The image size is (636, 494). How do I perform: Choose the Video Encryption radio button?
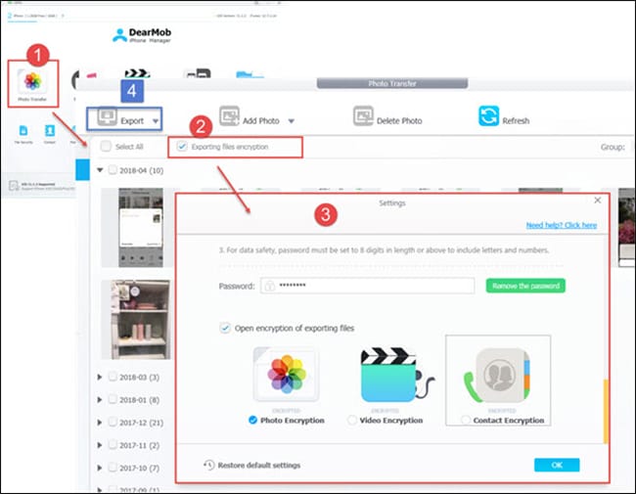coord(352,421)
